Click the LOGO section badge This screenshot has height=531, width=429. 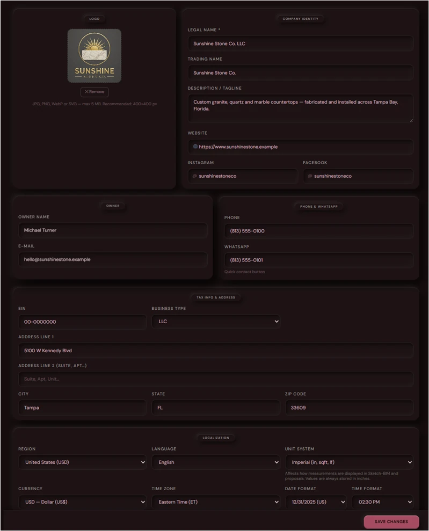pos(94,19)
